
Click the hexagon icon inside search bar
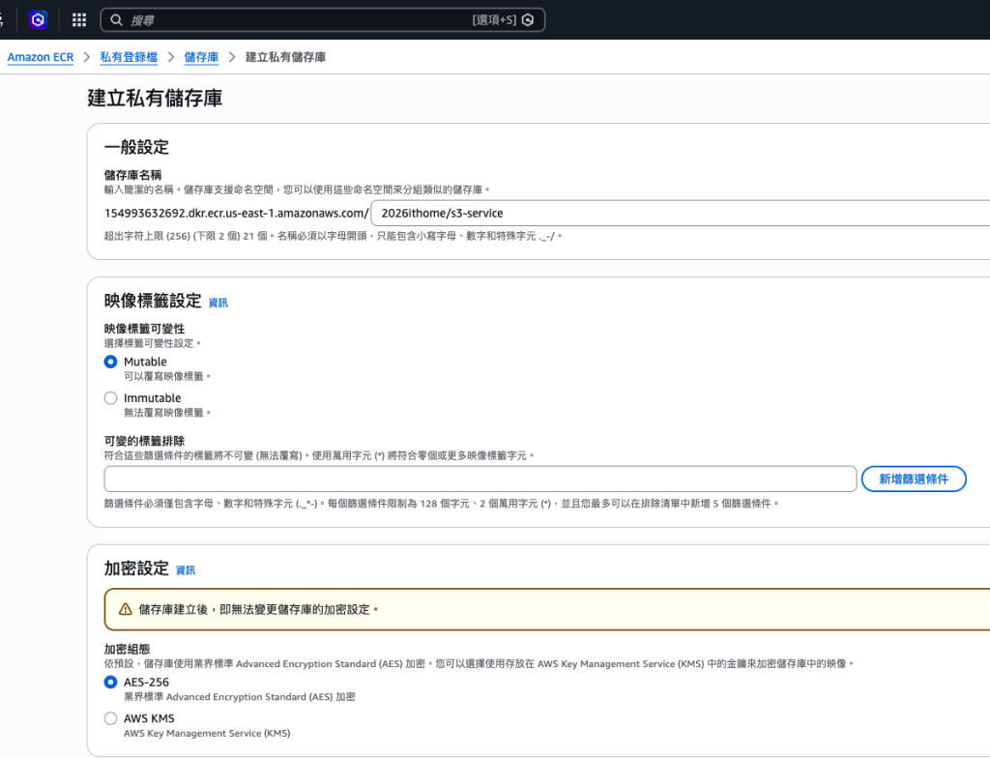528,20
